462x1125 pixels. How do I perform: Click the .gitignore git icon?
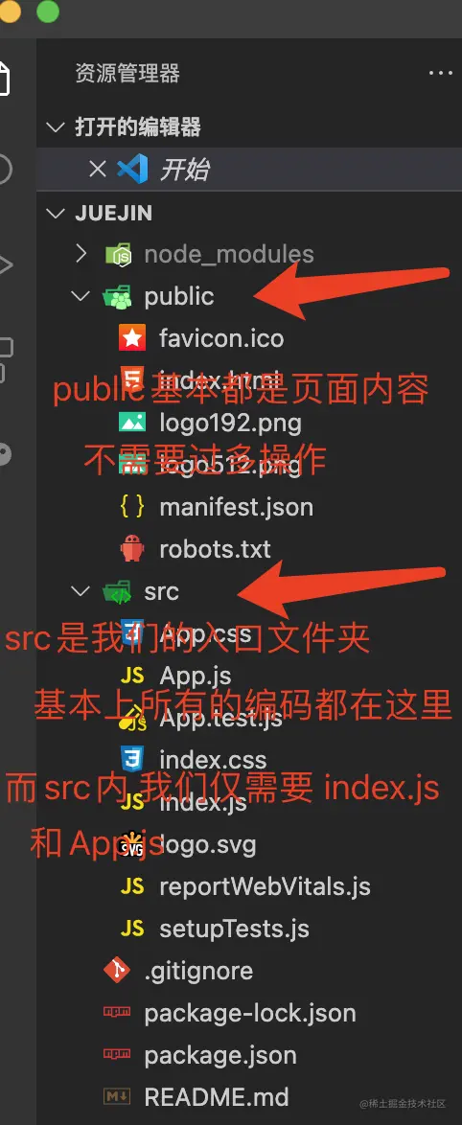tap(117, 970)
